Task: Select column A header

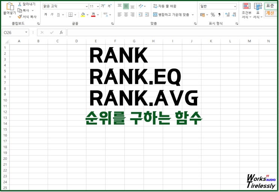Action: tap(19, 41)
